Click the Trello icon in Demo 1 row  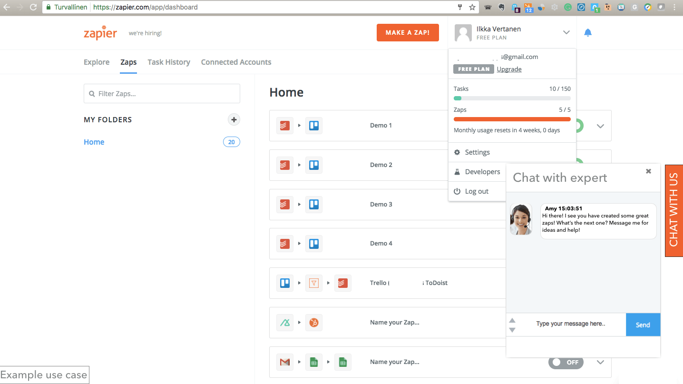pos(313,126)
